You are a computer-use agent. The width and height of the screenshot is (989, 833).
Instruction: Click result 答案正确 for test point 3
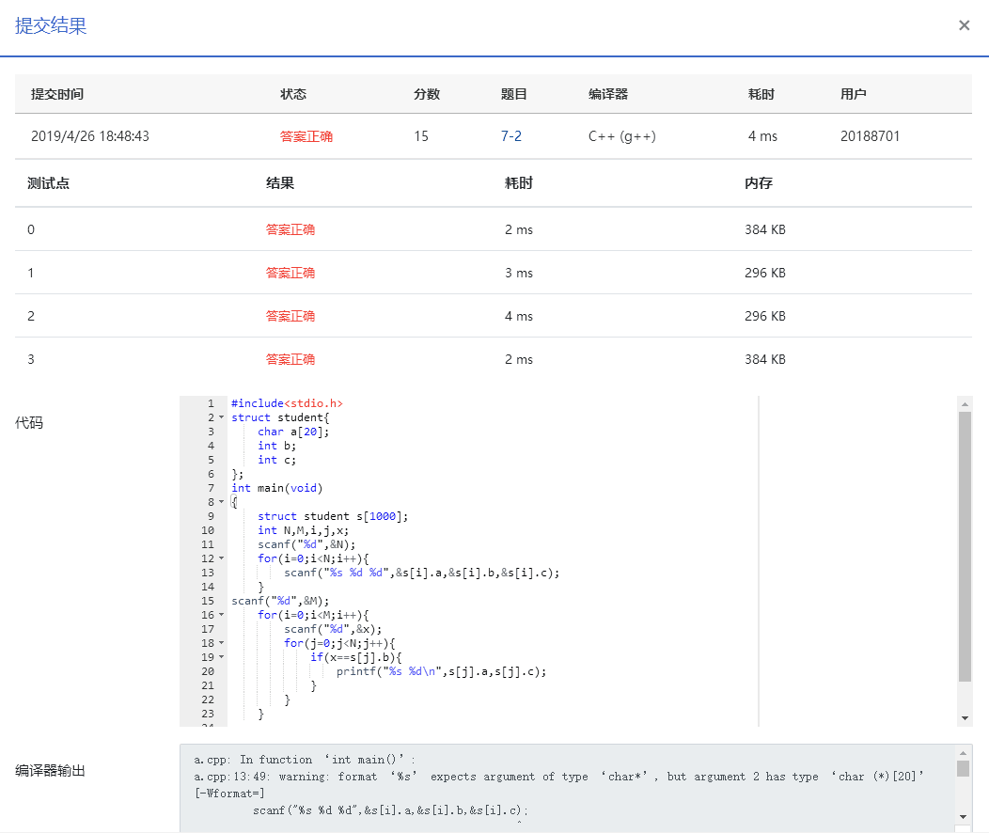(x=290, y=359)
